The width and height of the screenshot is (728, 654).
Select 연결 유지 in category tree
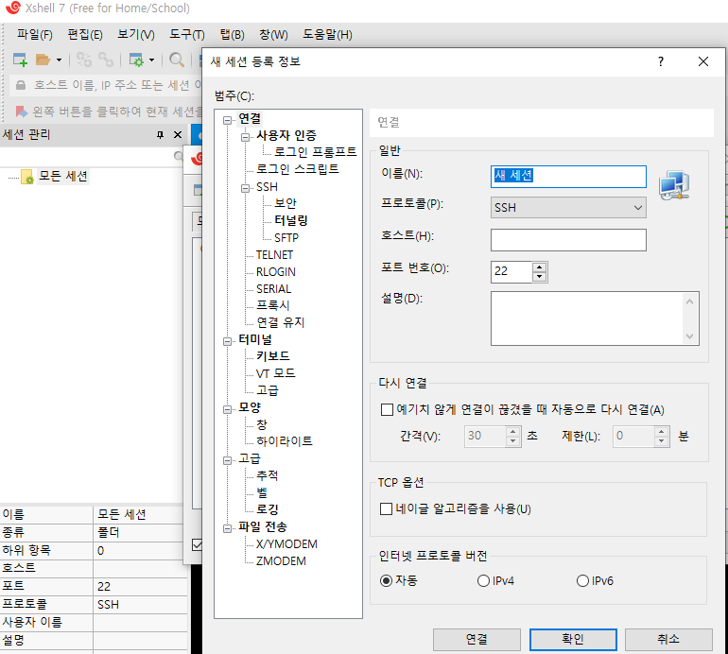281,322
